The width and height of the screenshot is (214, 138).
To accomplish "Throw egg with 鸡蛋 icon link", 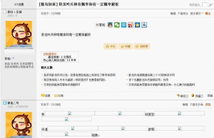I will (197, 96).
